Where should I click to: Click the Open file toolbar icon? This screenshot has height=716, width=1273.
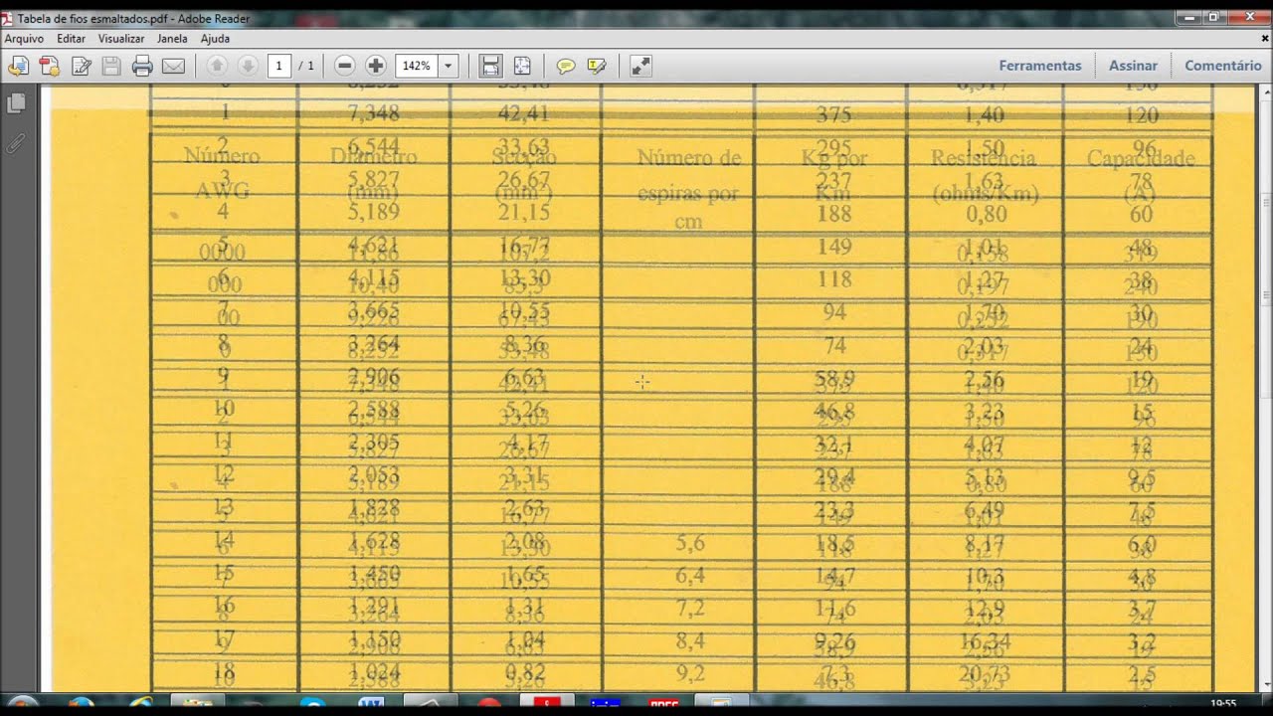pos(18,66)
